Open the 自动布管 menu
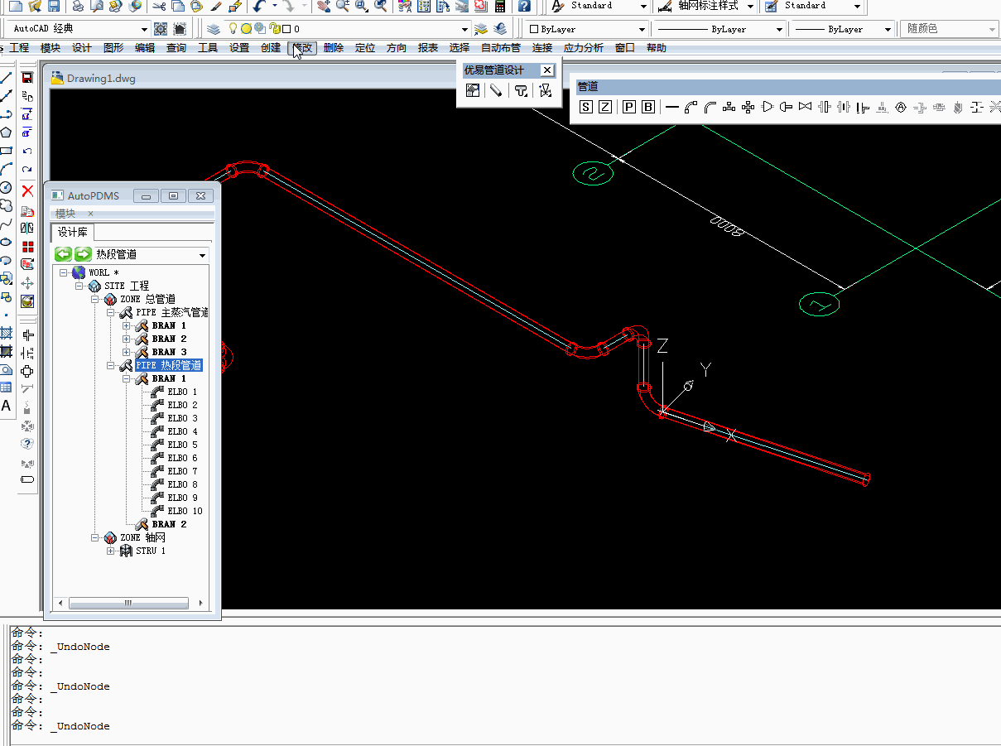This screenshot has width=1001, height=746. [x=501, y=48]
